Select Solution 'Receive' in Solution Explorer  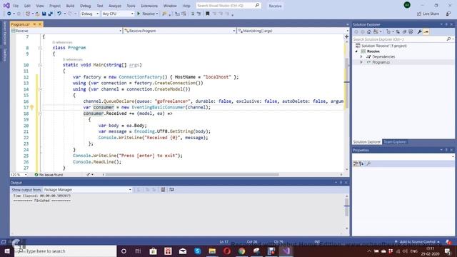pos(381,46)
